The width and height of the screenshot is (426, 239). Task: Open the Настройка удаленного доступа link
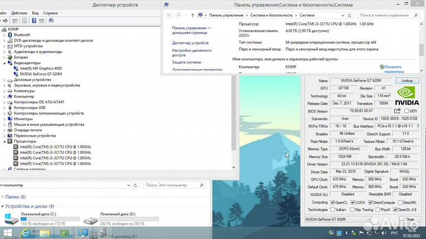pos(192,53)
